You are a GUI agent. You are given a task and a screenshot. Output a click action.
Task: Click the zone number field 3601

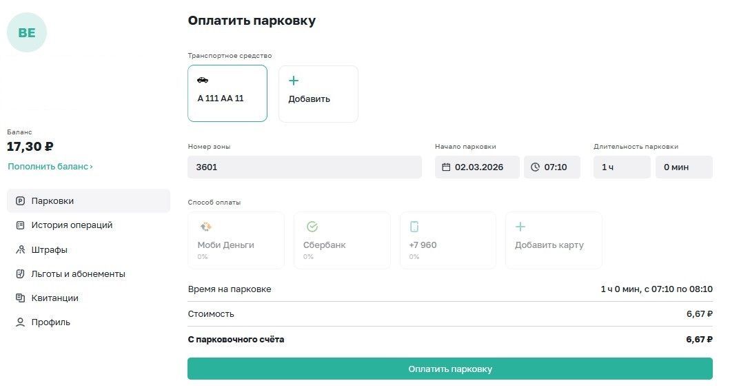coord(304,167)
